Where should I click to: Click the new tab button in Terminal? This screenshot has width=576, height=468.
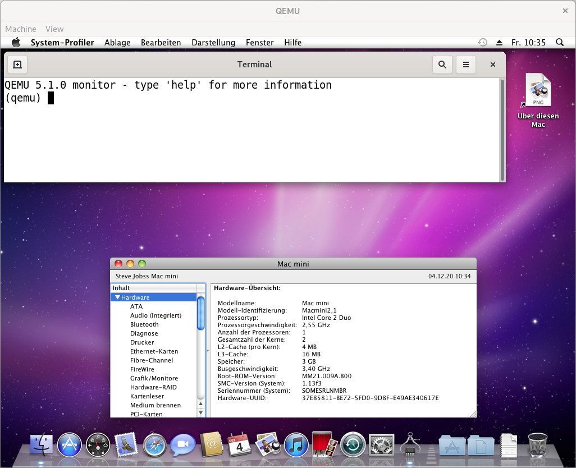coord(17,65)
